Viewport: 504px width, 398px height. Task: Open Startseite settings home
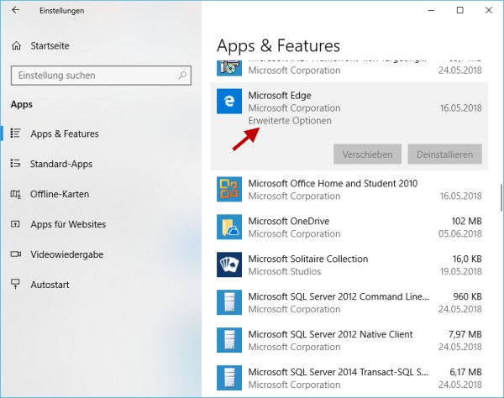50,46
